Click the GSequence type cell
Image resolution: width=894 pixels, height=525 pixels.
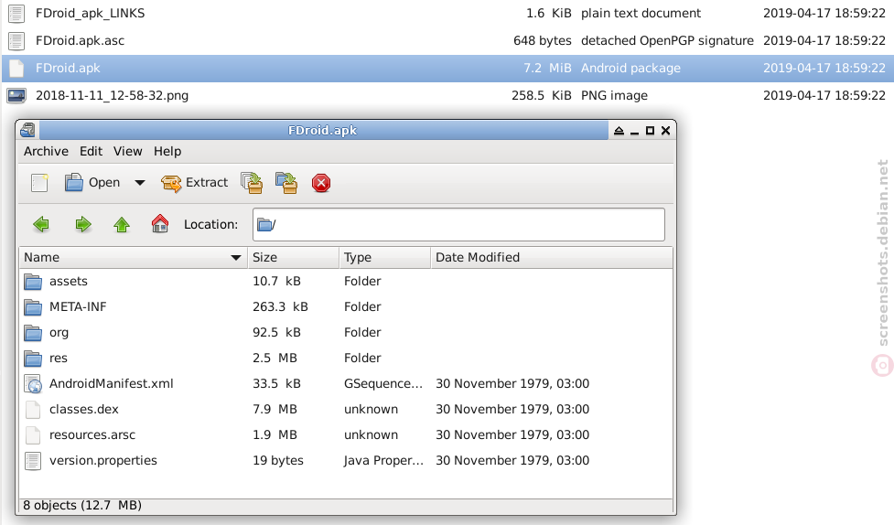click(x=383, y=384)
